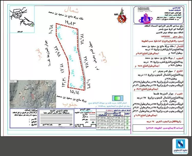Viewport: 192px width, 156px height.
Task: Select easting cell 42°19'38.49"
Action: tap(118, 124)
